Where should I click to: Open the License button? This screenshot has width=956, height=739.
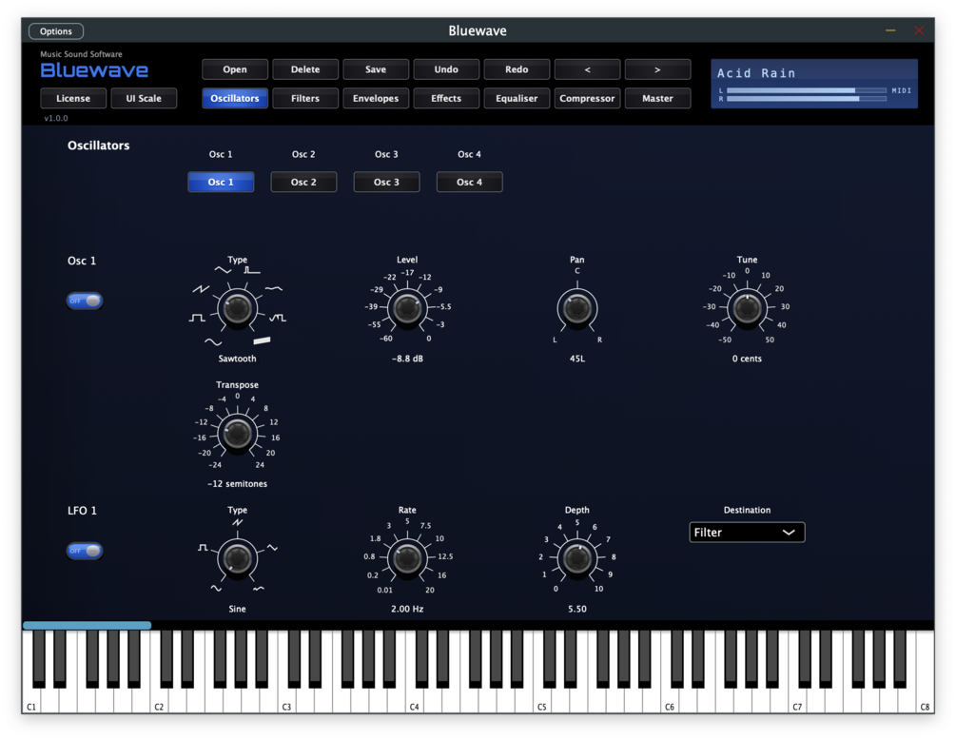[73, 98]
